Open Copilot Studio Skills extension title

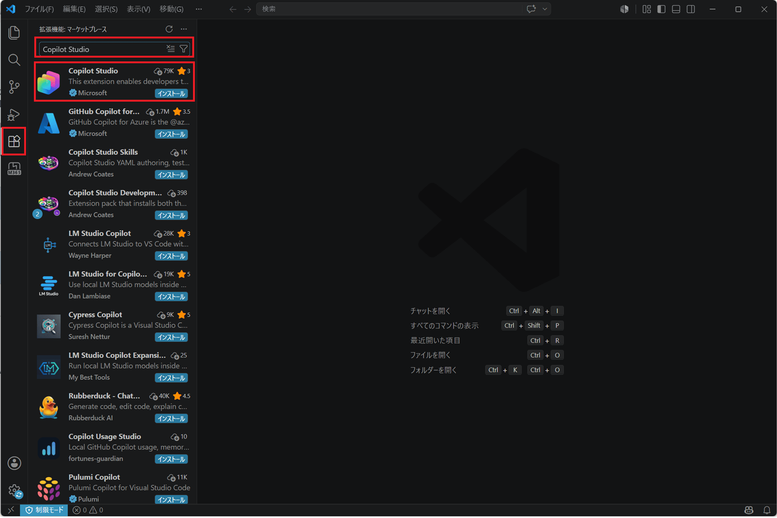103,152
